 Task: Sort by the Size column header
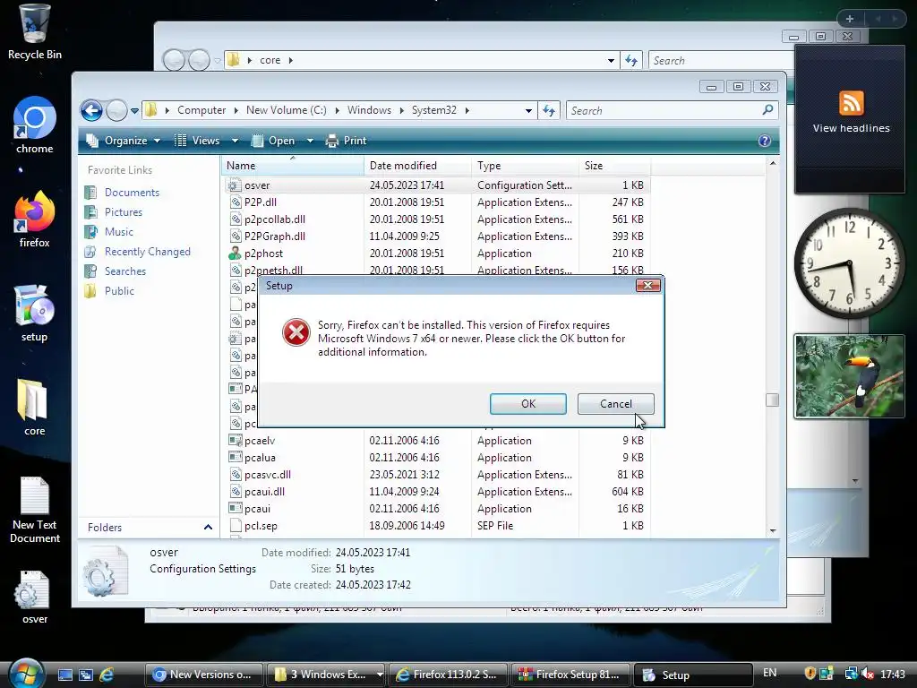(614, 166)
